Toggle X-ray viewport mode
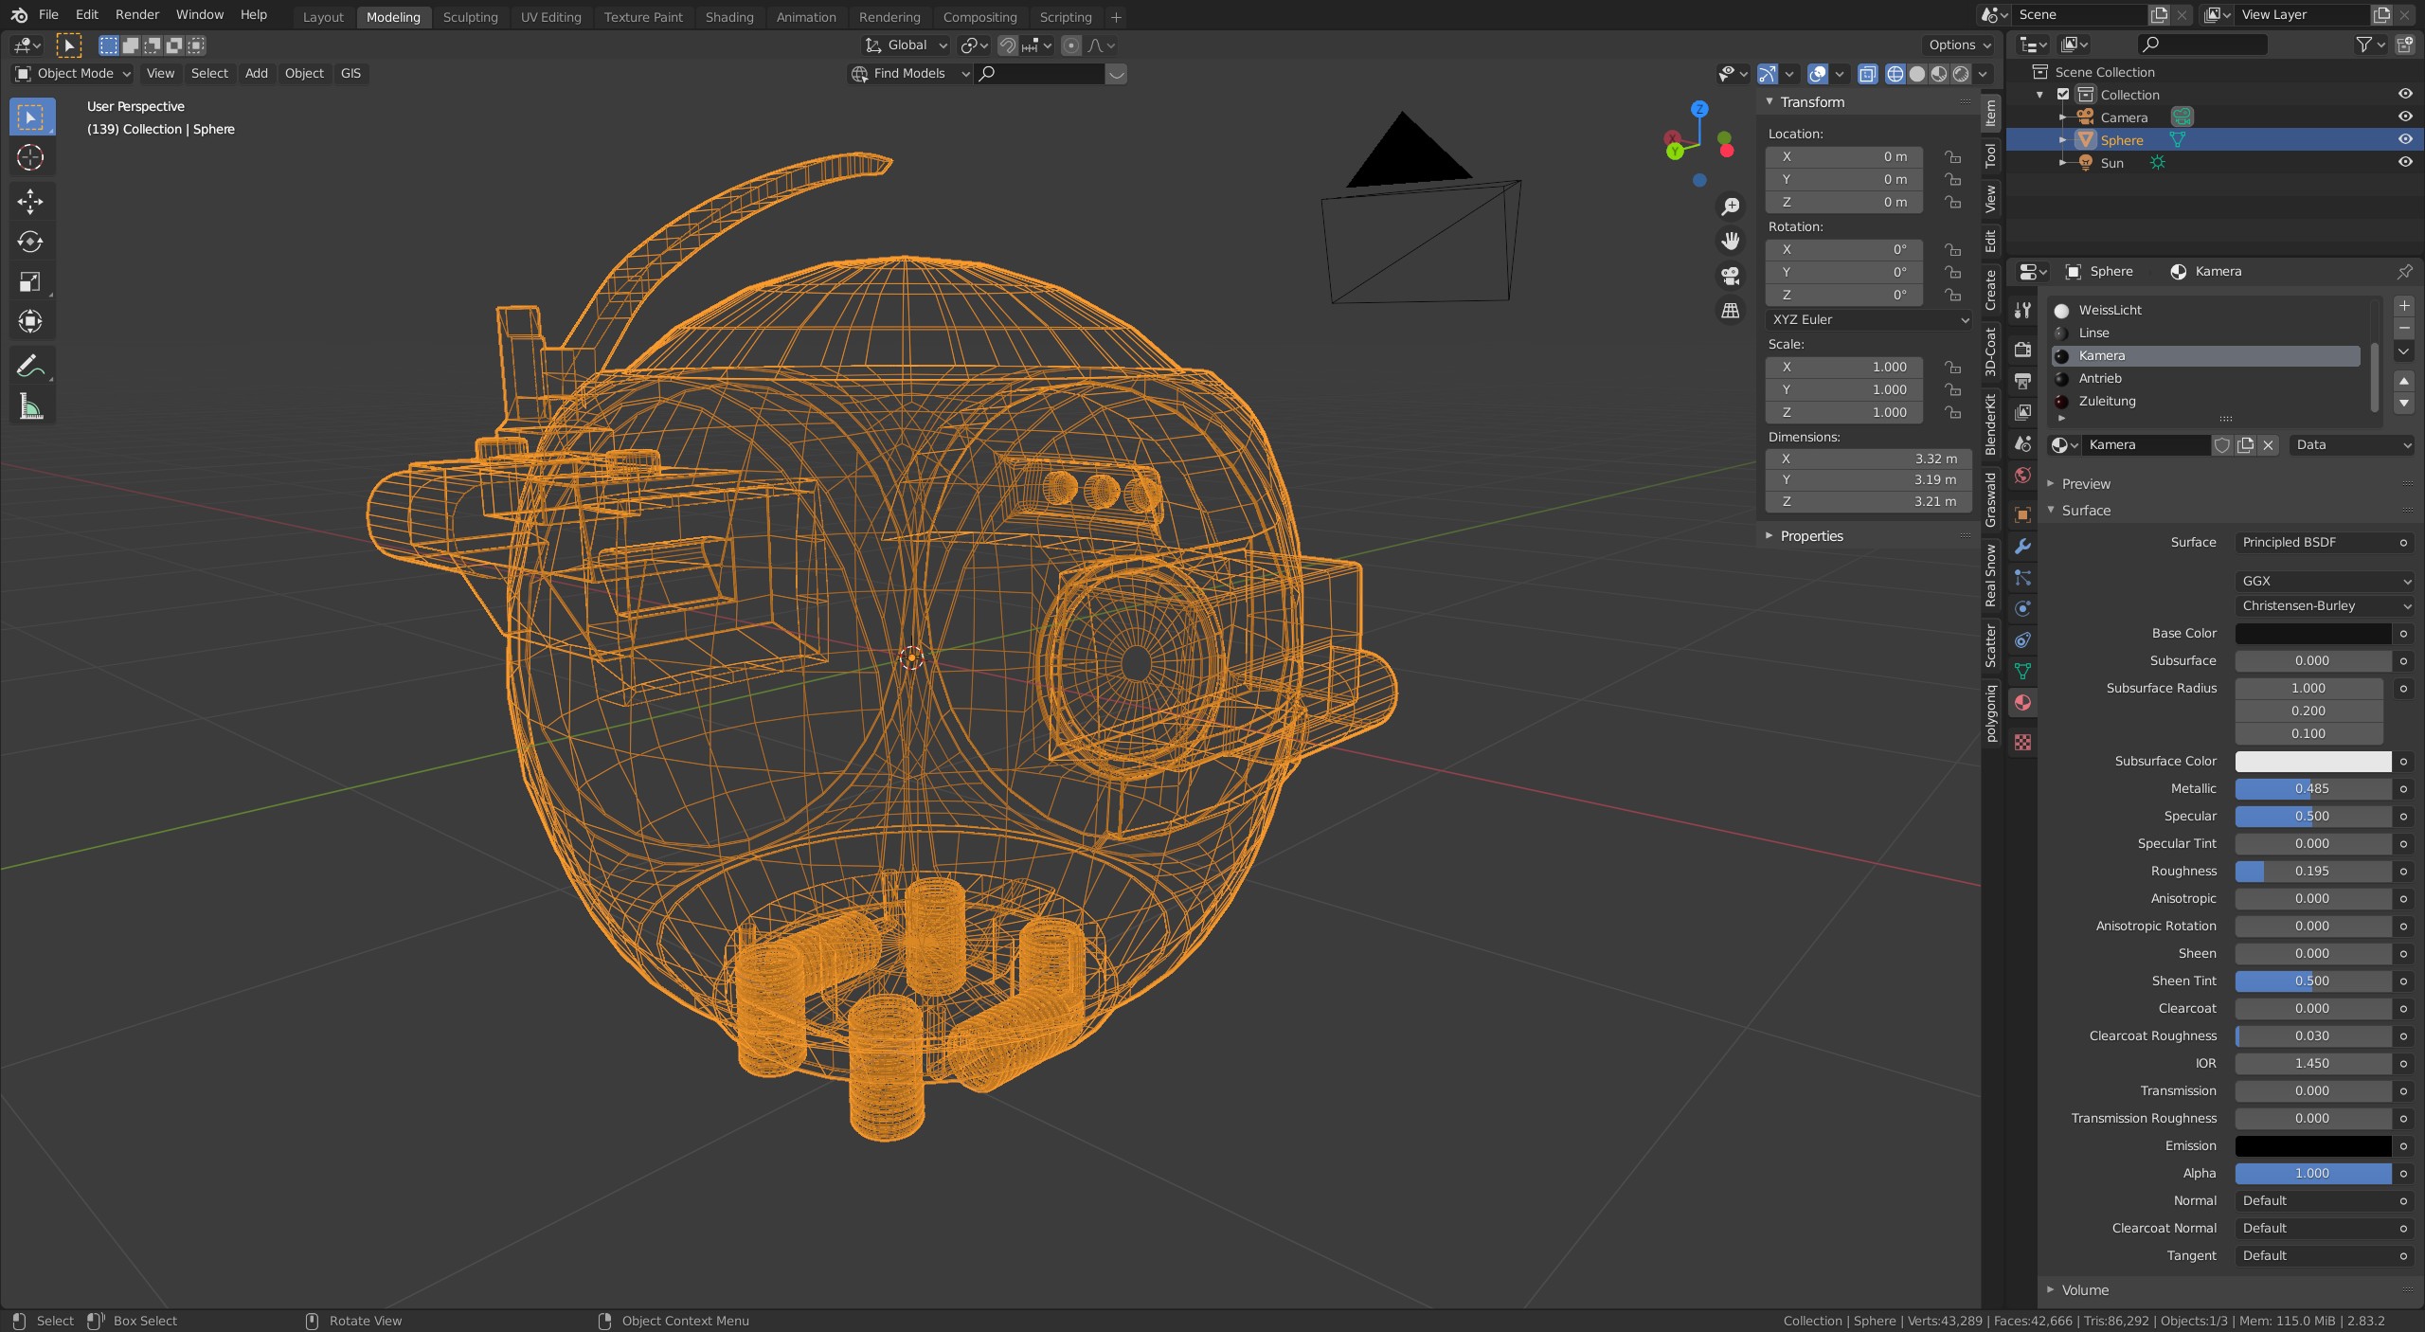Screen dimensions: 2425x1332 coord(1867,74)
